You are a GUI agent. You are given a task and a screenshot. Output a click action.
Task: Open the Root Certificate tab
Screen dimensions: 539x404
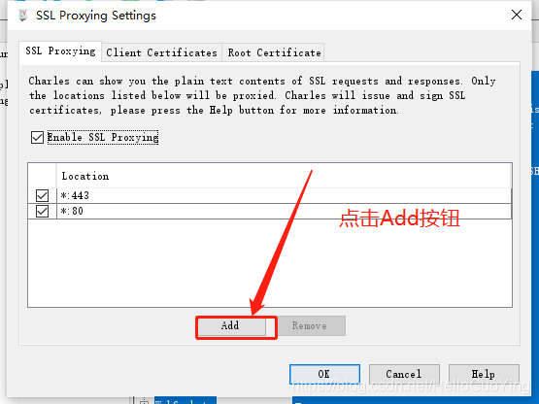274,52
